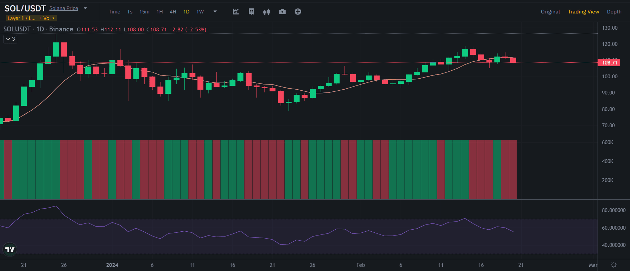
Task: Open more time intervals dropdown after 1W
Action: 215,12
